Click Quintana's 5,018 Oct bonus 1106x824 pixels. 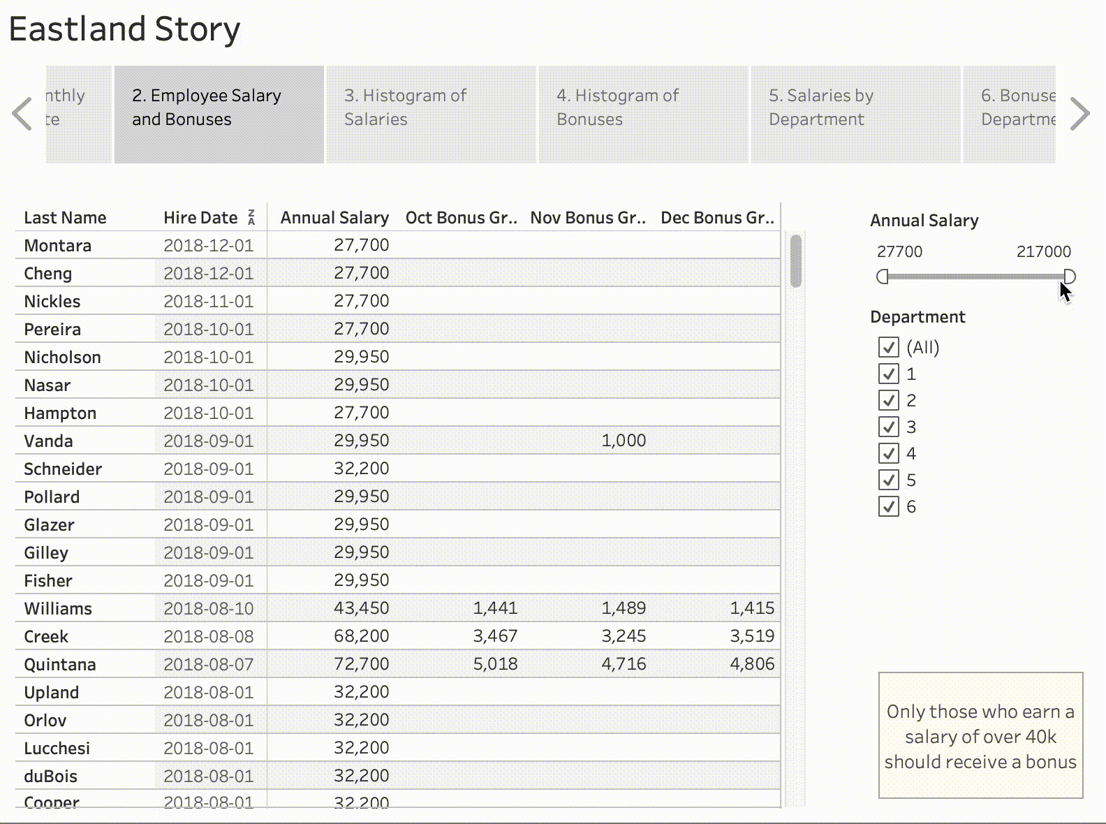495,664
